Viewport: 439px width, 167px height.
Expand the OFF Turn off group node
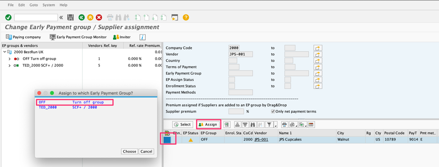(9, 59)
